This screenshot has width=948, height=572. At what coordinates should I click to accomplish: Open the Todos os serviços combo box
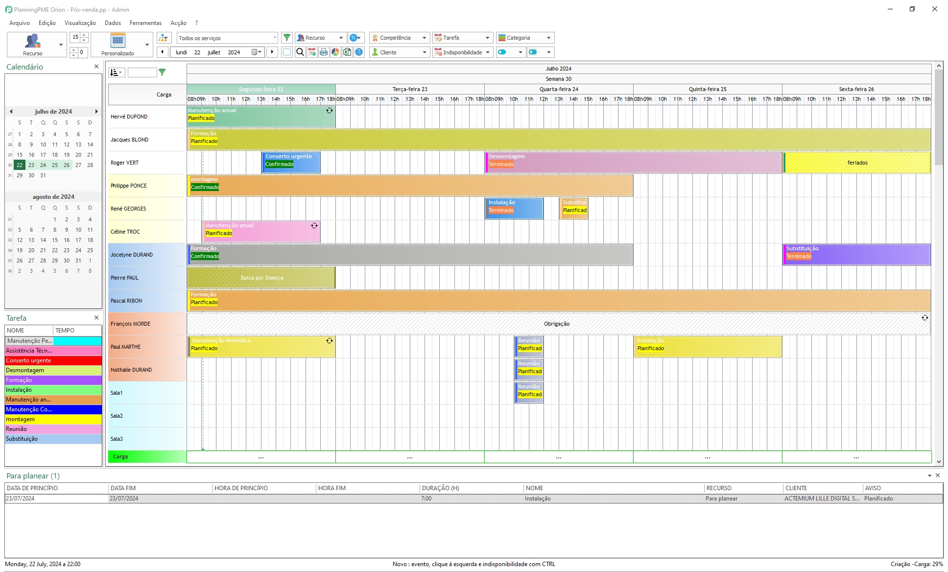(x=227, y=38)
